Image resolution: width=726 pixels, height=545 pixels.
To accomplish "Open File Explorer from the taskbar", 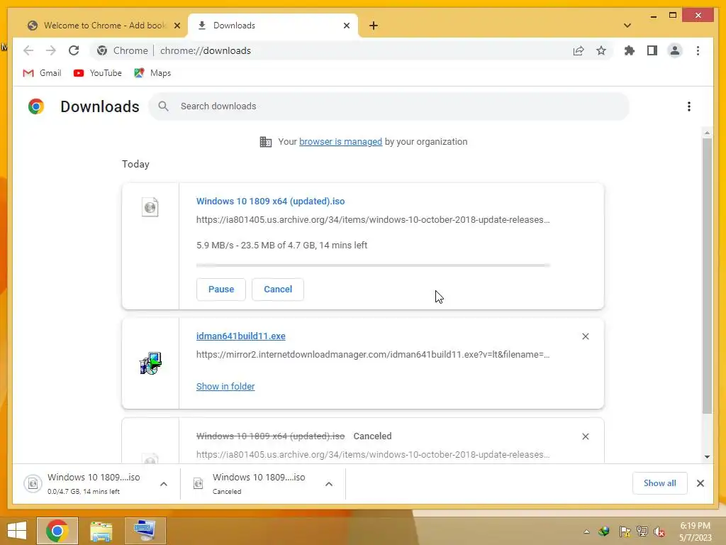I will click(x=101, y=531).
